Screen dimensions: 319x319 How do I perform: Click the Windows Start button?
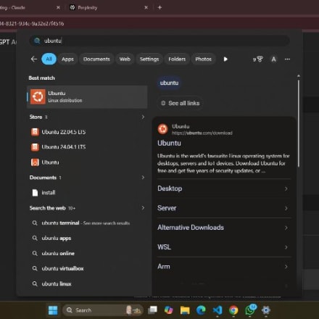(53, 310)
